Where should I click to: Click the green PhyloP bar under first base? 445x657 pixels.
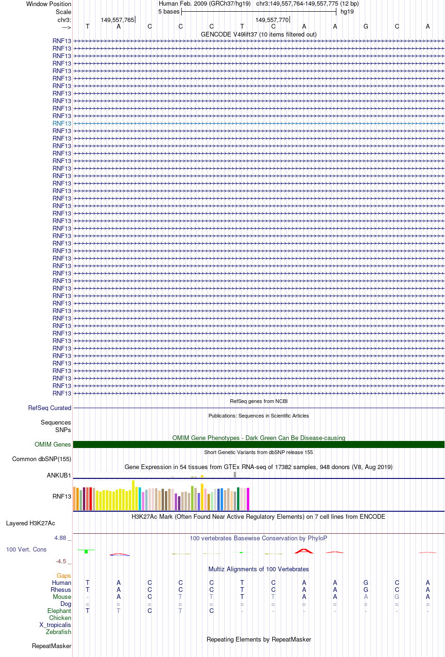86,552
